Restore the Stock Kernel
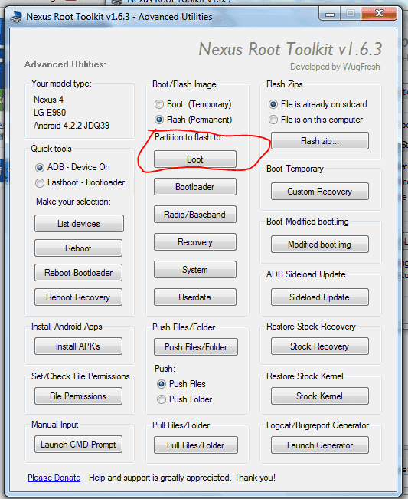The height and width of the screenshot is (499, 408). [320, 396]
